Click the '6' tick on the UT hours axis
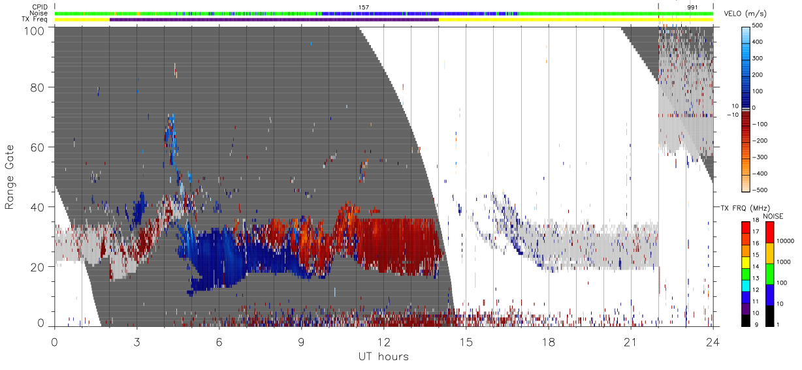 pos(219,342)
